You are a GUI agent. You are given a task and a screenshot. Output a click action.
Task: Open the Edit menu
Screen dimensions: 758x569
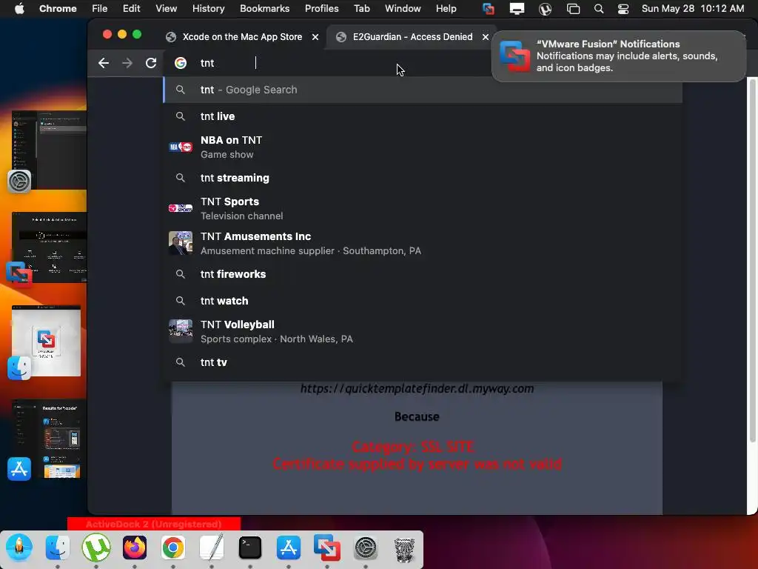click(131, 8)
